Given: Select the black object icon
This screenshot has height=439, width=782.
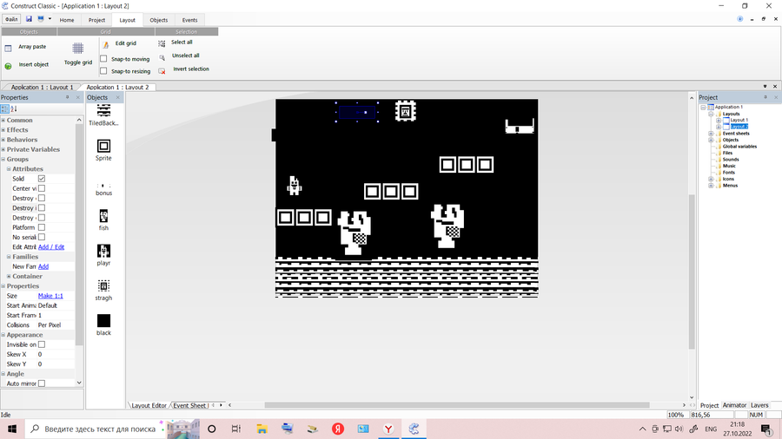Looking at the screenshot, I should point(103,320).
